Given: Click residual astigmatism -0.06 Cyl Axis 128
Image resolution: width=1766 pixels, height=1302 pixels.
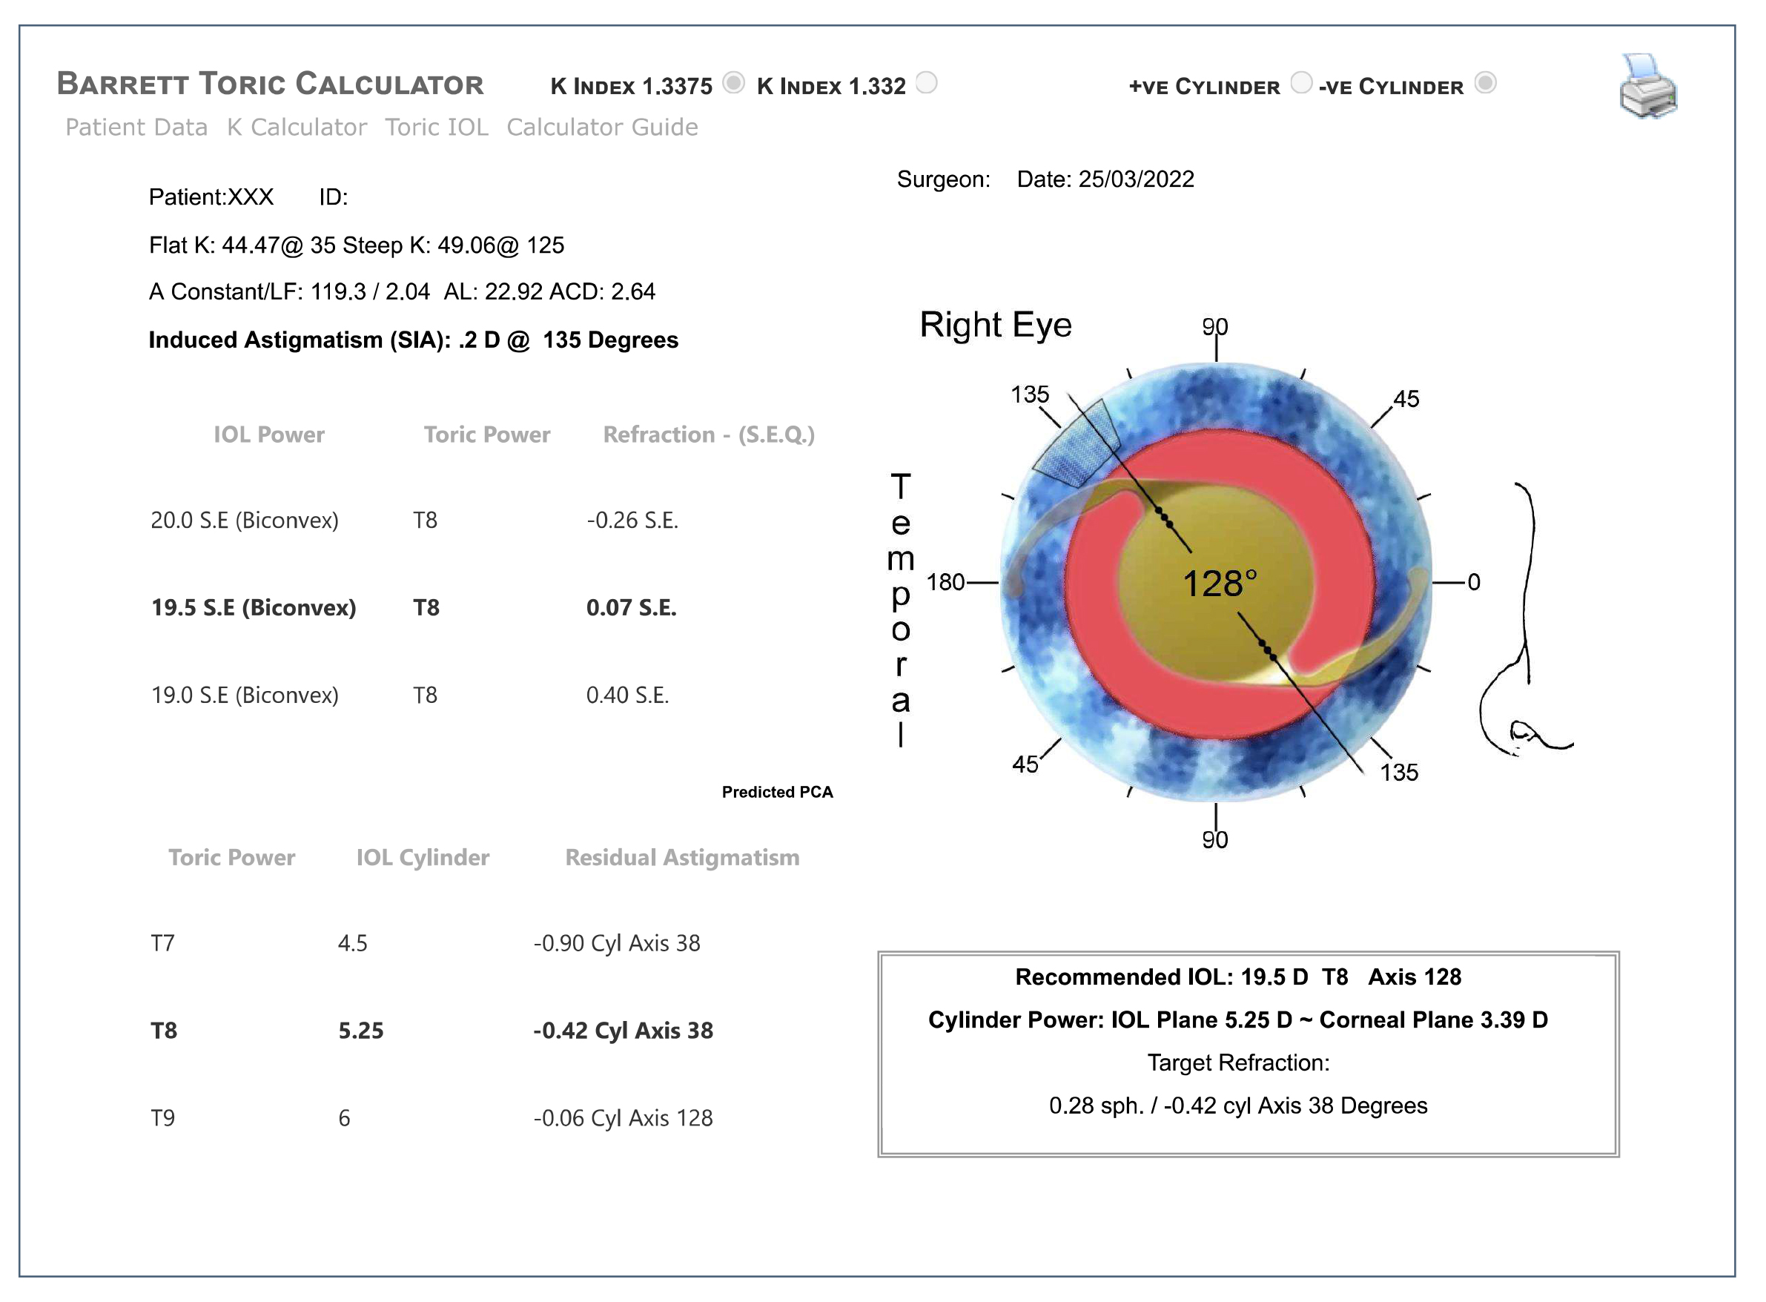Looking at the screenshot, I should pos(624,1117).
